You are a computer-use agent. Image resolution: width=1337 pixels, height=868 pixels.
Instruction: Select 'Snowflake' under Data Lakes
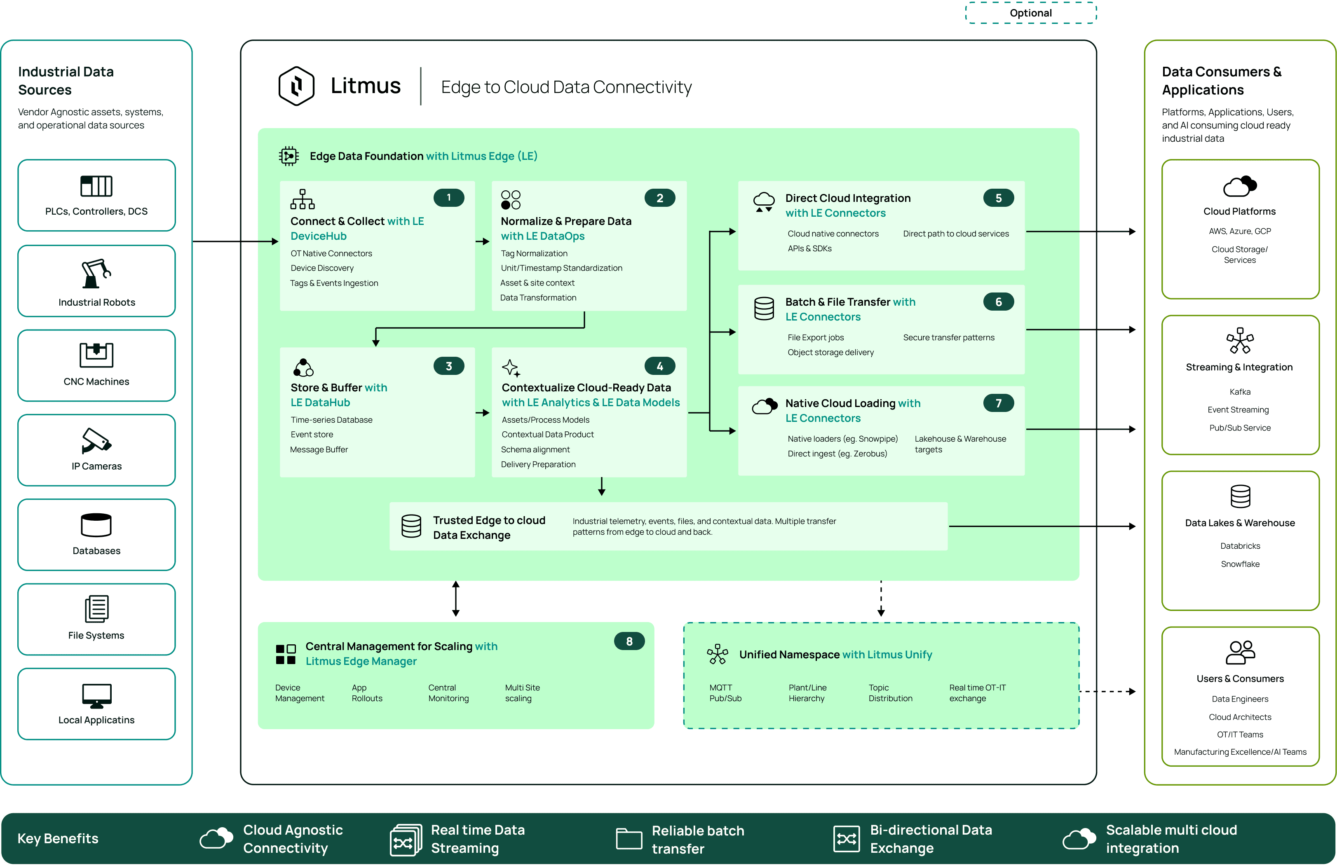(1240, 564)
